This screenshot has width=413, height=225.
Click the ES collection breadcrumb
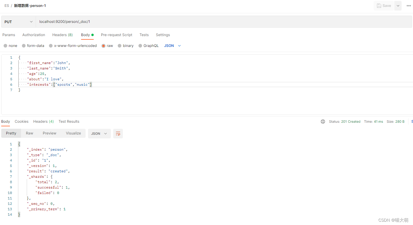click(x=7, y=6)
